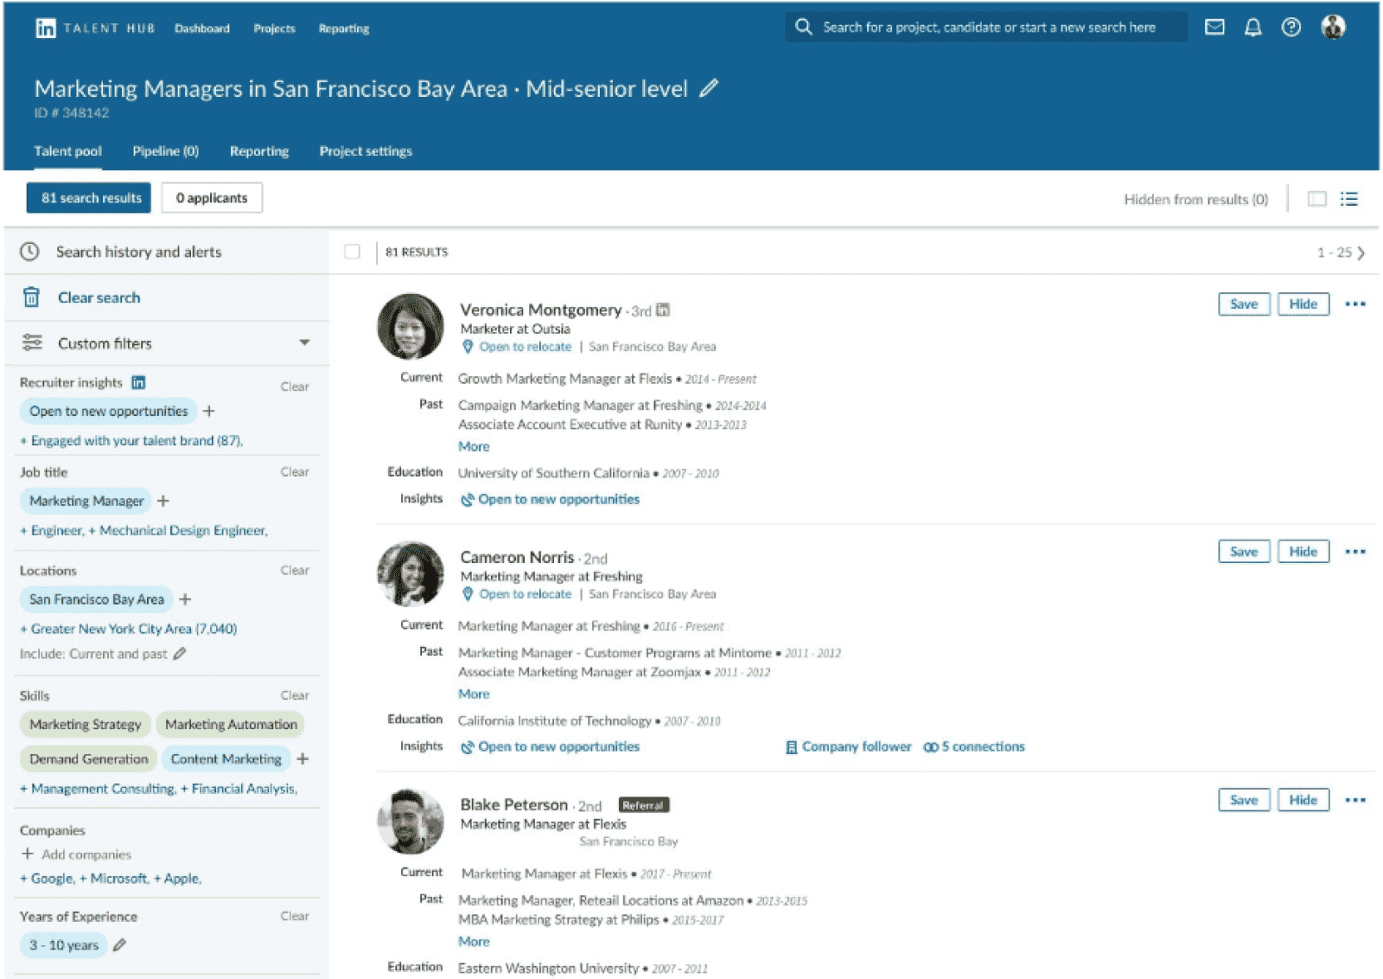Add a skill with plus icon
1383x979 pixels.
(x=303, y=759)
